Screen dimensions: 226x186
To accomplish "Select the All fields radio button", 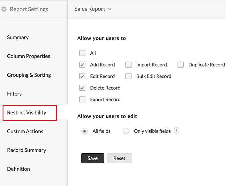I will coord(84,131).
